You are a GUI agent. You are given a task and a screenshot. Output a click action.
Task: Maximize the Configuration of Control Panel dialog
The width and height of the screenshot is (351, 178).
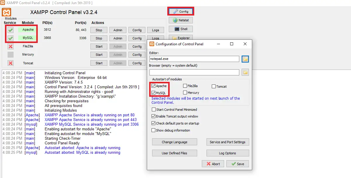[231, 44]
